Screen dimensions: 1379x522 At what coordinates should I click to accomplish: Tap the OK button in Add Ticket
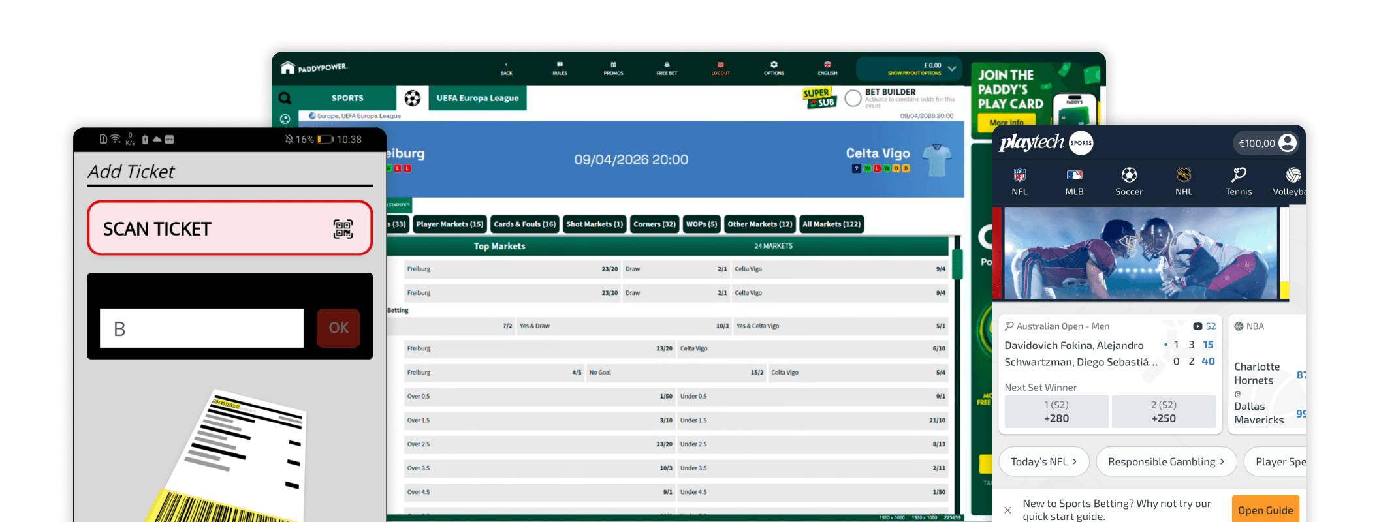pos(338,328)
